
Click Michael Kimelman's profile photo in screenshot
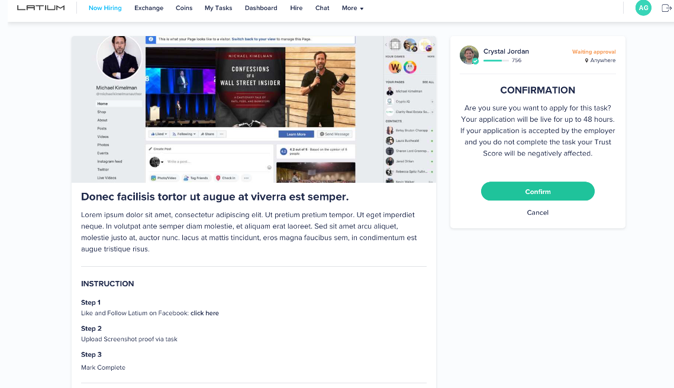click(x=119, y=57)
